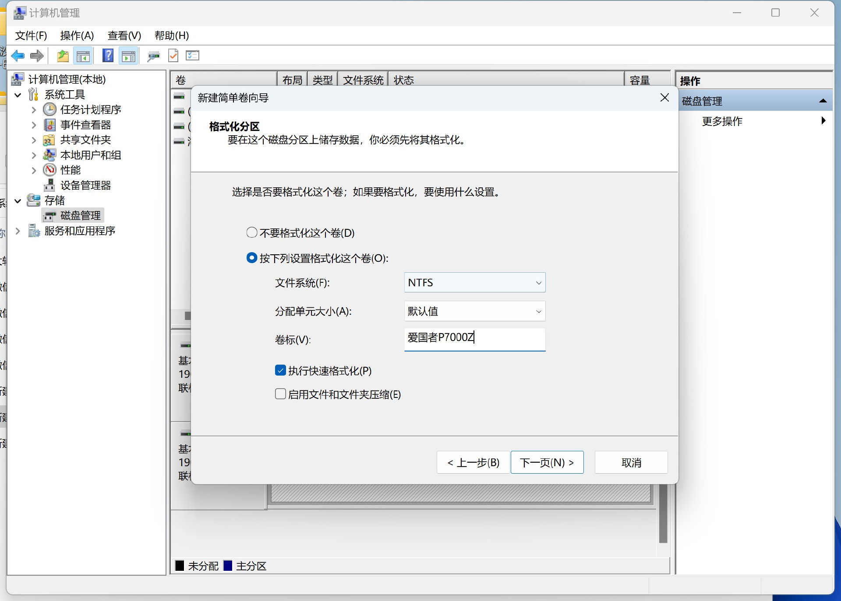Click the blue Back arrow toolbar icon
Image resolution: width=841 pixels, height=601 pixels.
pos(18,56)
